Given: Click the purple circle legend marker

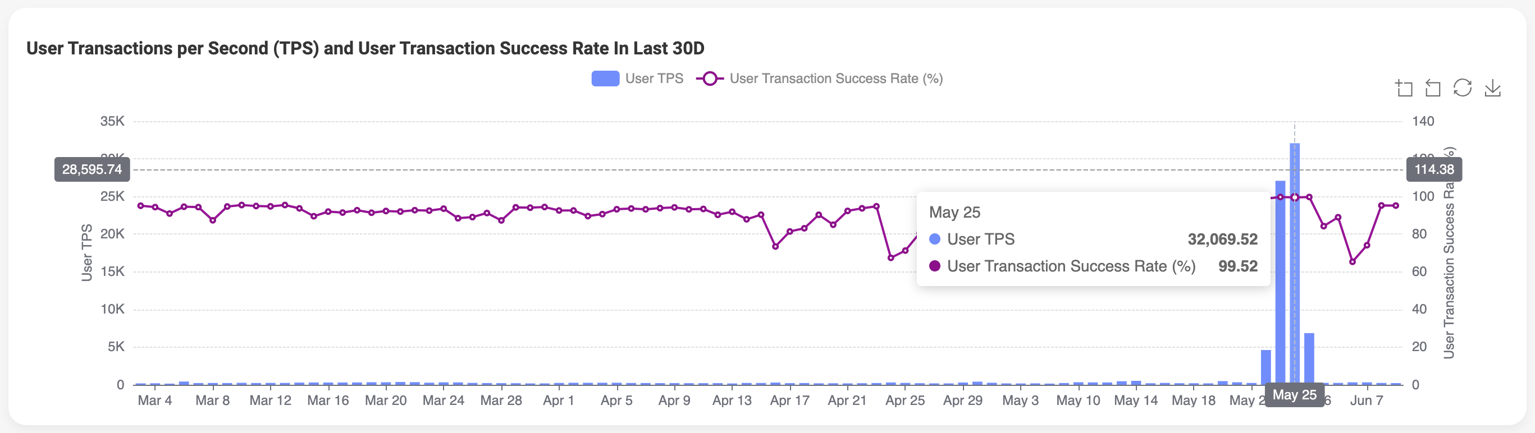Looking at the screenshot, I should click(709, 79).
